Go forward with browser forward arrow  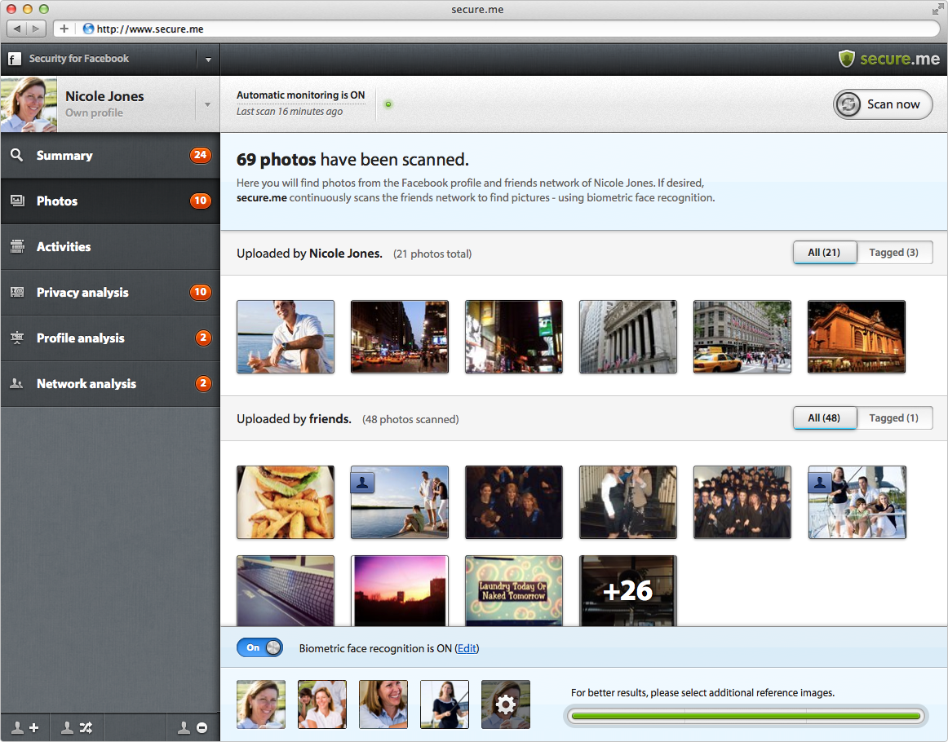click(36, 29)
